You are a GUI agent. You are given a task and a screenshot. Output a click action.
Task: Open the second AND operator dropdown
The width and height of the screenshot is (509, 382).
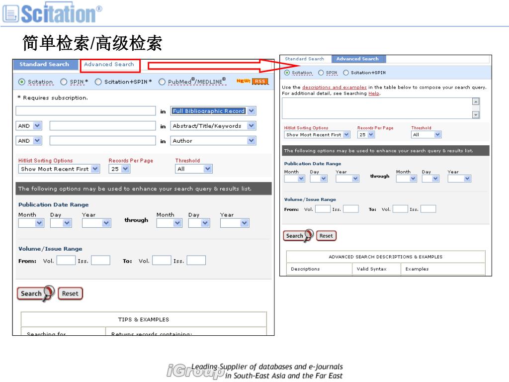(29, 141)
